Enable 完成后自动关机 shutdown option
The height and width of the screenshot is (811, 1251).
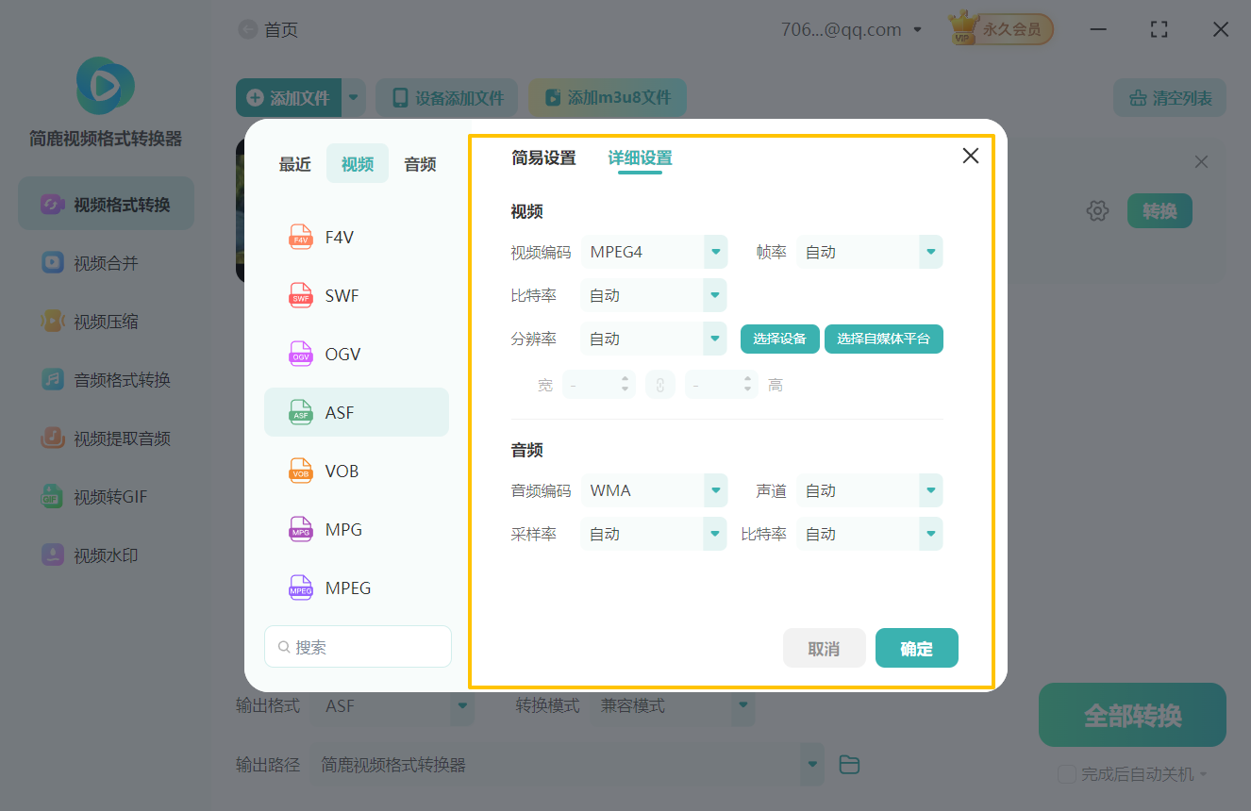pyautogui.click(x=1066, y=774)
